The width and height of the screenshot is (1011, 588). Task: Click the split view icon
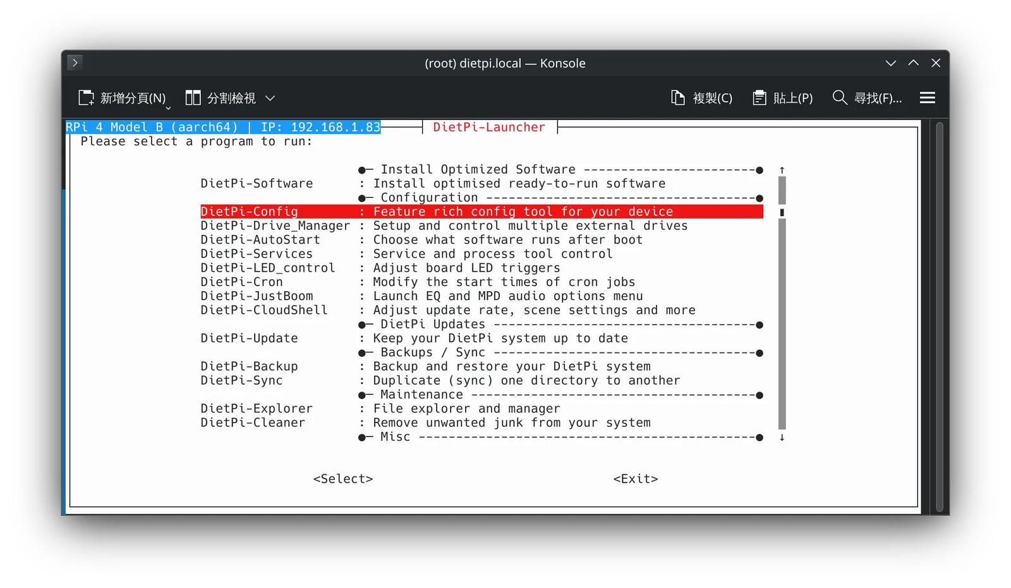tap(193, 98)
